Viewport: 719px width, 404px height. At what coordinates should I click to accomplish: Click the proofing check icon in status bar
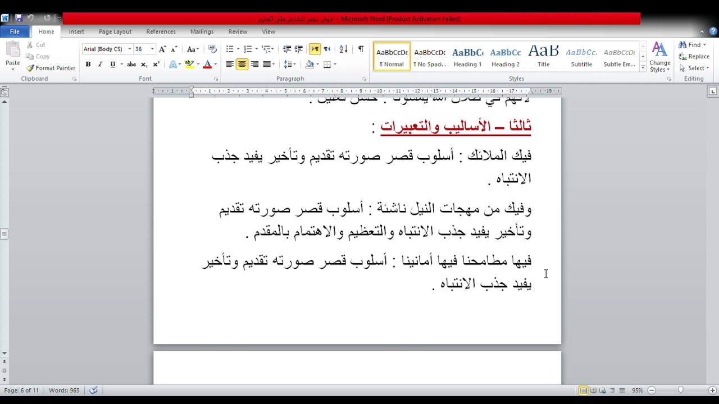93,391
